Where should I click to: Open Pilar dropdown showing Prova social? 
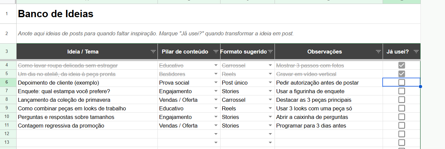coord(216,83)
